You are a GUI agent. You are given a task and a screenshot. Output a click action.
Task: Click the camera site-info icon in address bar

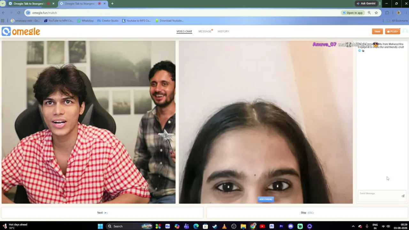click(28, 13)
